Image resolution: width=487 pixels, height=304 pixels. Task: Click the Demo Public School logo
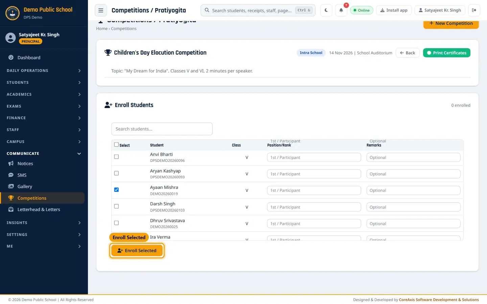pyautogui.click(x=13, y=13)
